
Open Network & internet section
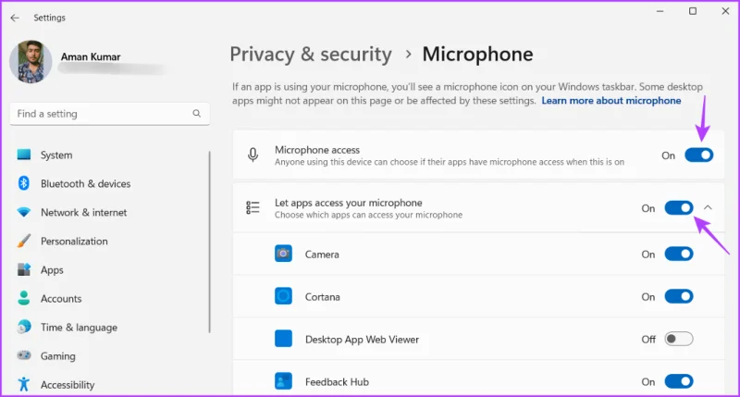tap(83, 213)
